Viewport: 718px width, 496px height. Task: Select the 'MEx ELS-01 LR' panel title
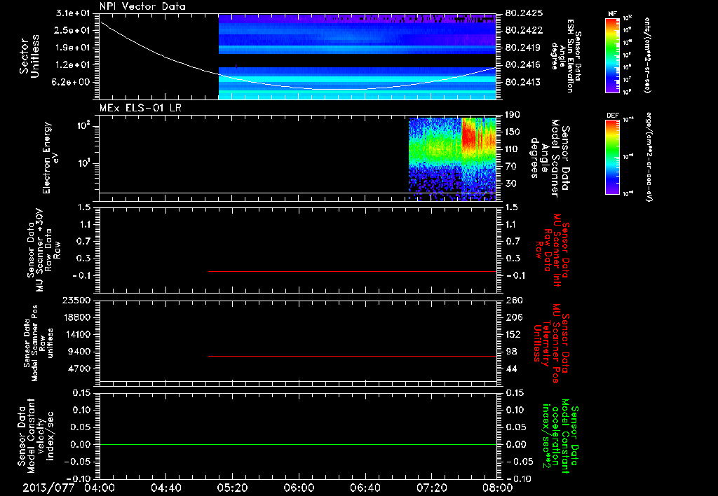[140, 108]
